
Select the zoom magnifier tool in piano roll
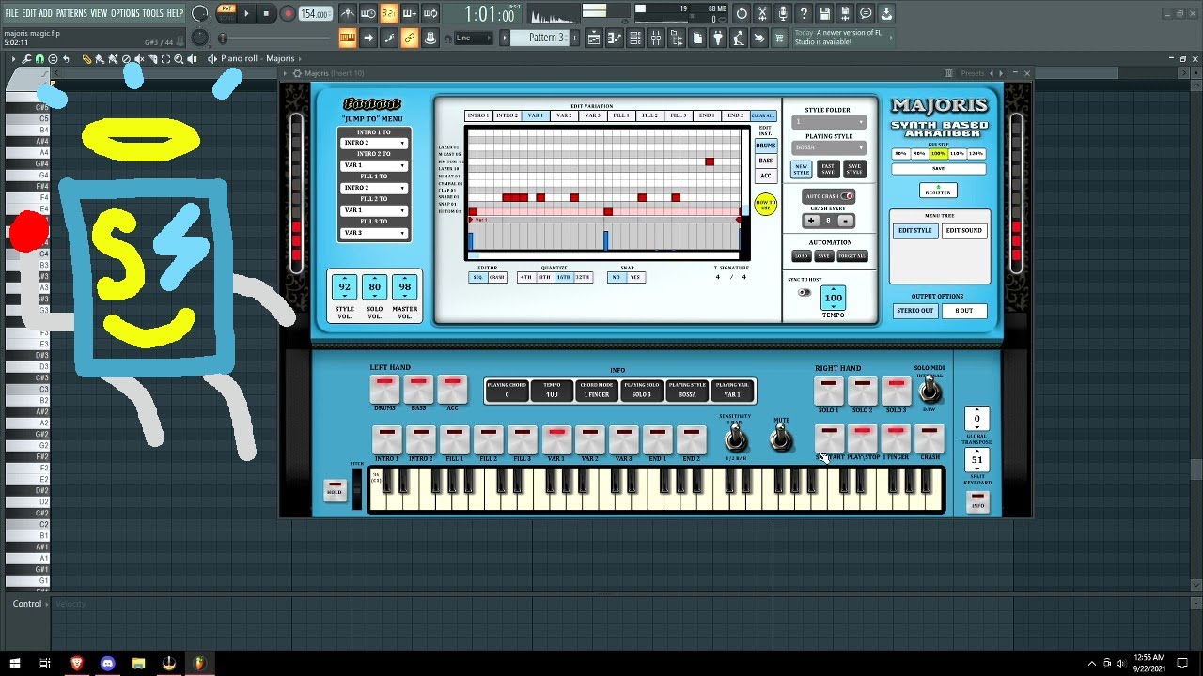pos(179,58)
